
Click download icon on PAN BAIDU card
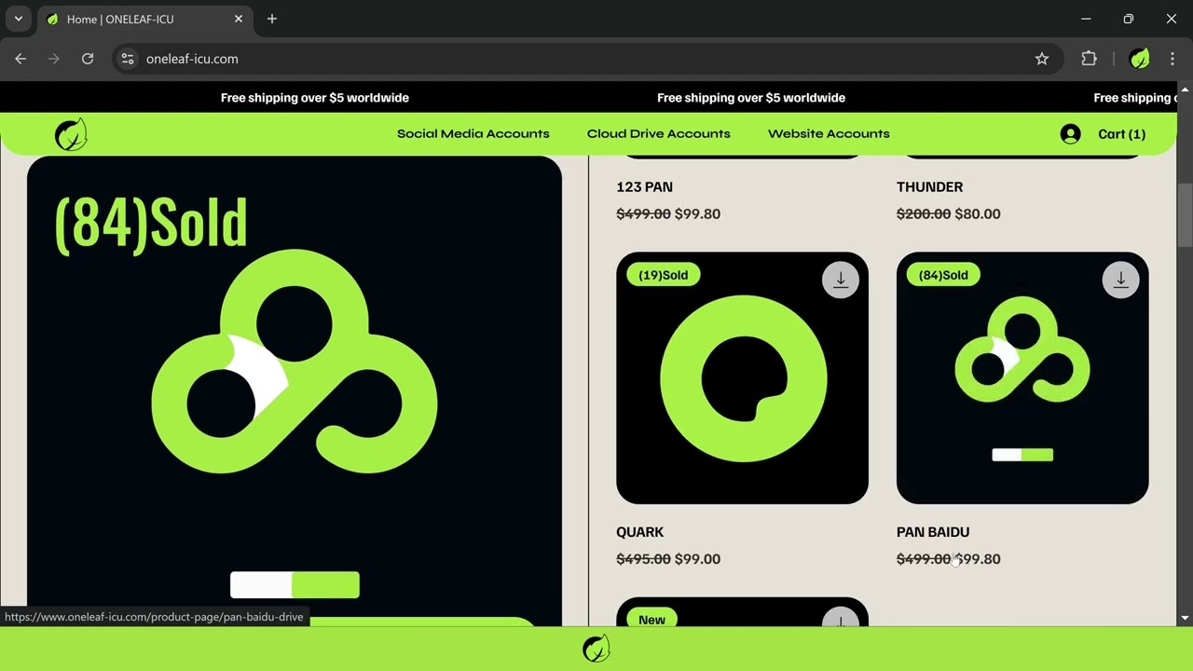1120,280
